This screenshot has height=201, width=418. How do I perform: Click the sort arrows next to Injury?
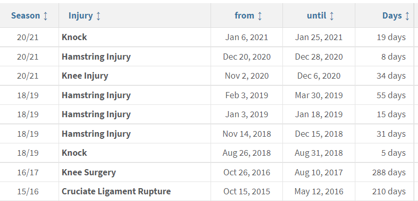click(x=99, y=16)
